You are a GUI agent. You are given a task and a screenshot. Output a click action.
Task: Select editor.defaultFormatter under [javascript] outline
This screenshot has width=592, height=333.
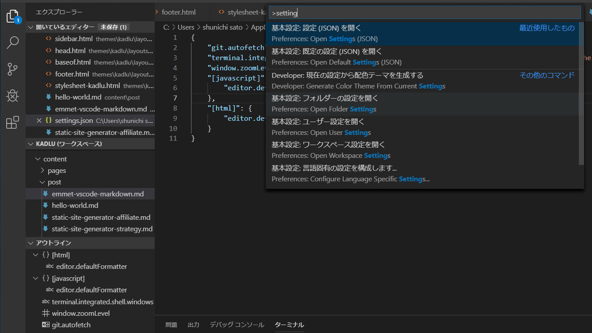tap(90, 290)
